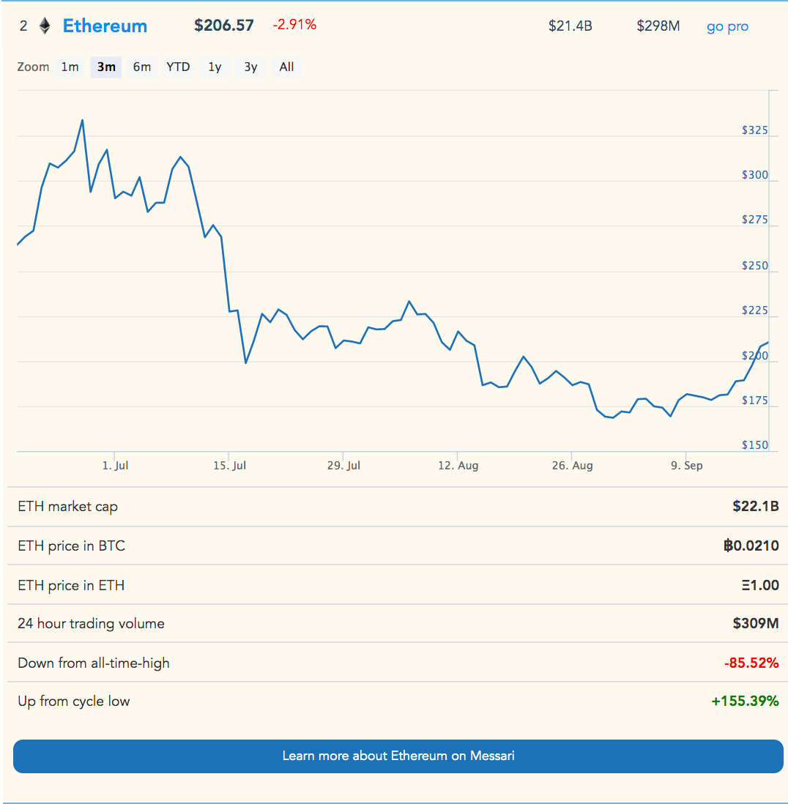This screenshot has height=804, width=788.
Task: Set chart zoom to YTD
Action: [x=178, y=67]
